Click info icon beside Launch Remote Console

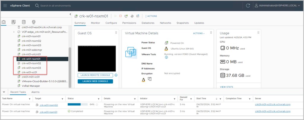116,75
